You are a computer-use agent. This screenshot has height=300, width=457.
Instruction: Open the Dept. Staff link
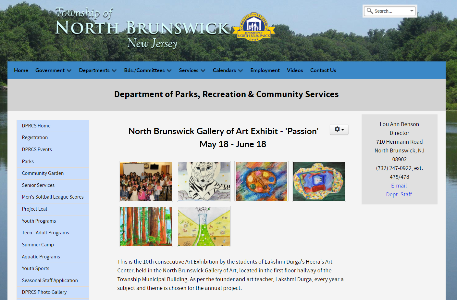click(x=399, y=194)
